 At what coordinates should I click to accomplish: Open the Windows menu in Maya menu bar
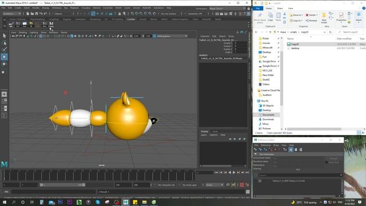57,8
